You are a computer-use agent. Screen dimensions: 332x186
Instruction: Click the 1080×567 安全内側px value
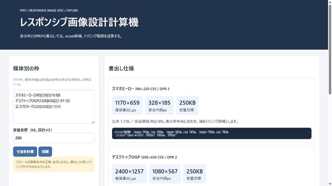[x=165, y=171]
